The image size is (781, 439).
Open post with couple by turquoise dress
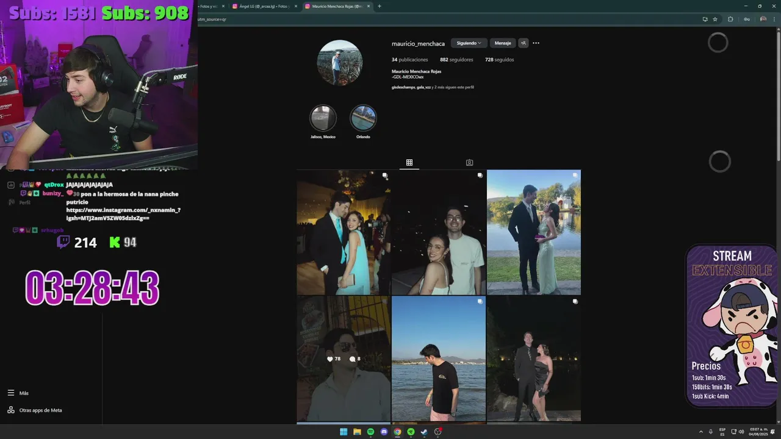344,232
